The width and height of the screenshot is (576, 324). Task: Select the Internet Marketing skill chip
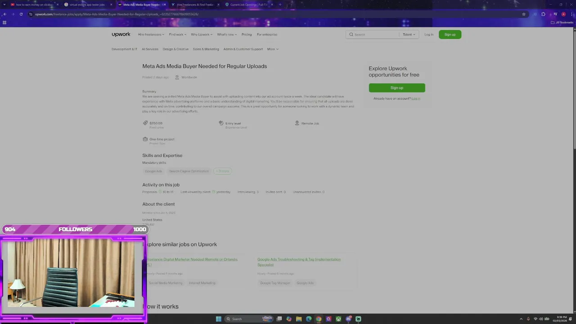coord(202,283)
